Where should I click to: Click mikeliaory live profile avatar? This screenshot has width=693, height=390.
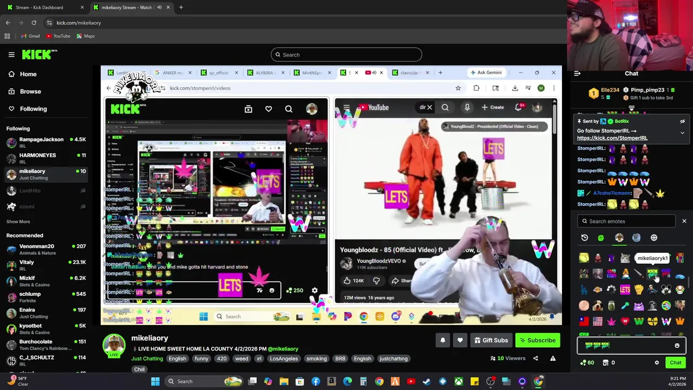pos(114,346)
